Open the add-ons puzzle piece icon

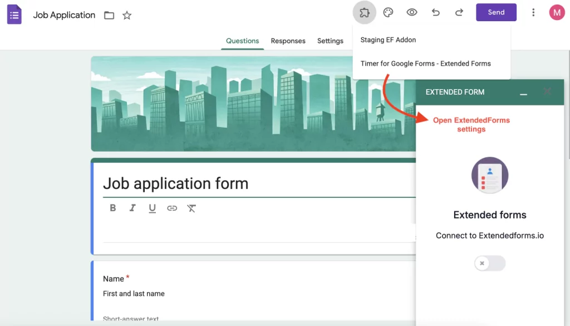click(365, 12)
